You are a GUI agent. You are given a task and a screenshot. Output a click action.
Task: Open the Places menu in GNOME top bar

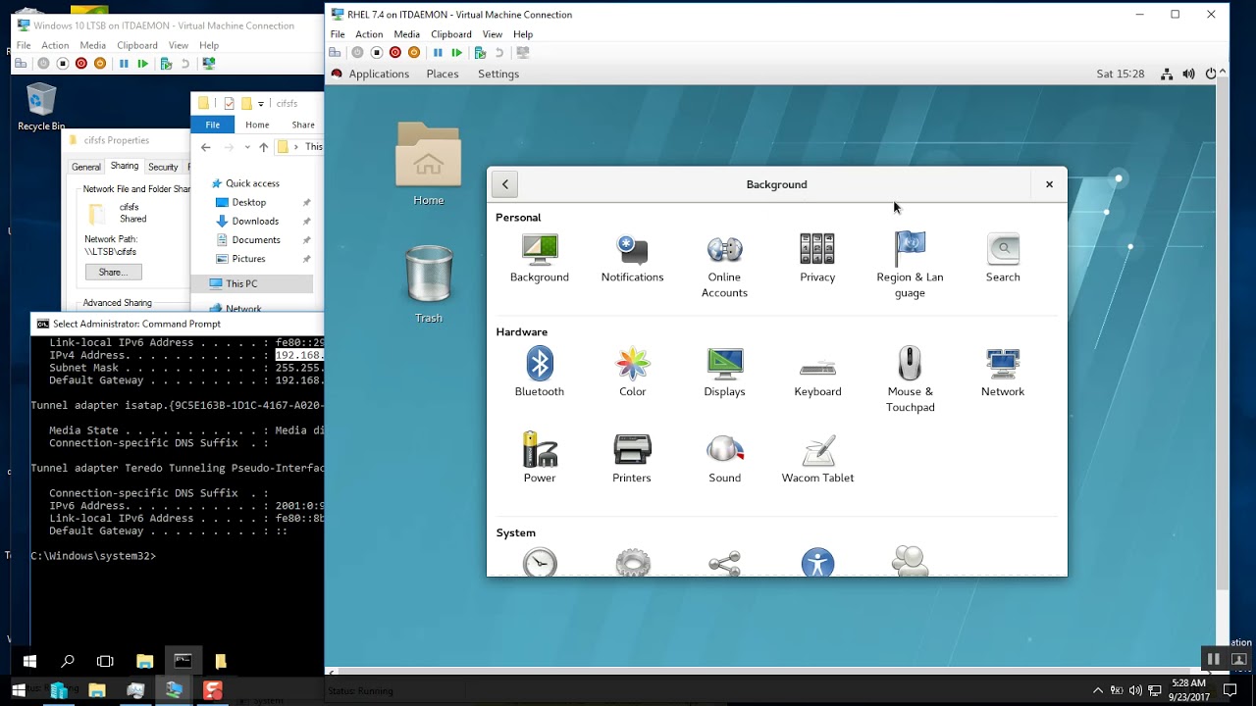[x=443, y=74]
